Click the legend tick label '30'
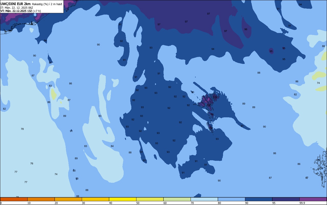This screenshot has height=205, width=327. 83,203
